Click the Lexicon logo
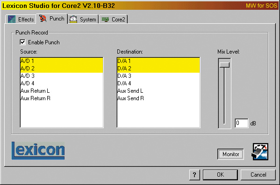280x185 pixels. (38, 151)
